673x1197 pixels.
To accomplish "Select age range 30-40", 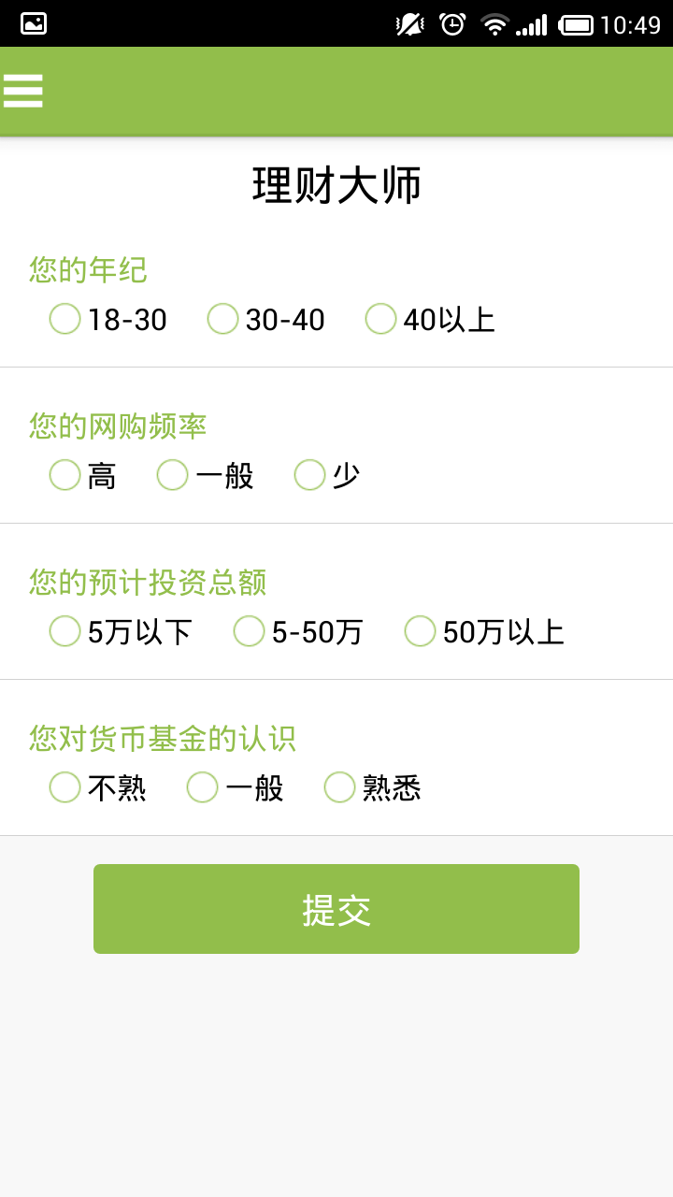I will tap(223, 319).
